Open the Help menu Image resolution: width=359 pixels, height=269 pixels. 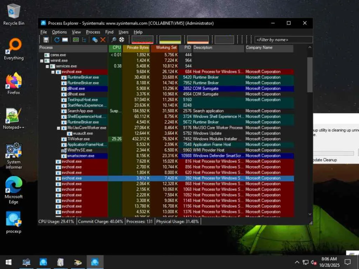[138, 32]
